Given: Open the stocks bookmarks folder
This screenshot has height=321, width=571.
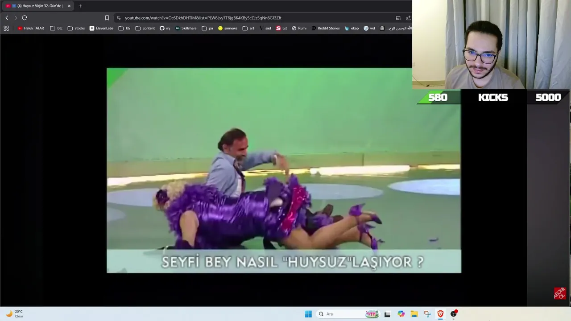Looking at the screenshot, I should 76,28.
